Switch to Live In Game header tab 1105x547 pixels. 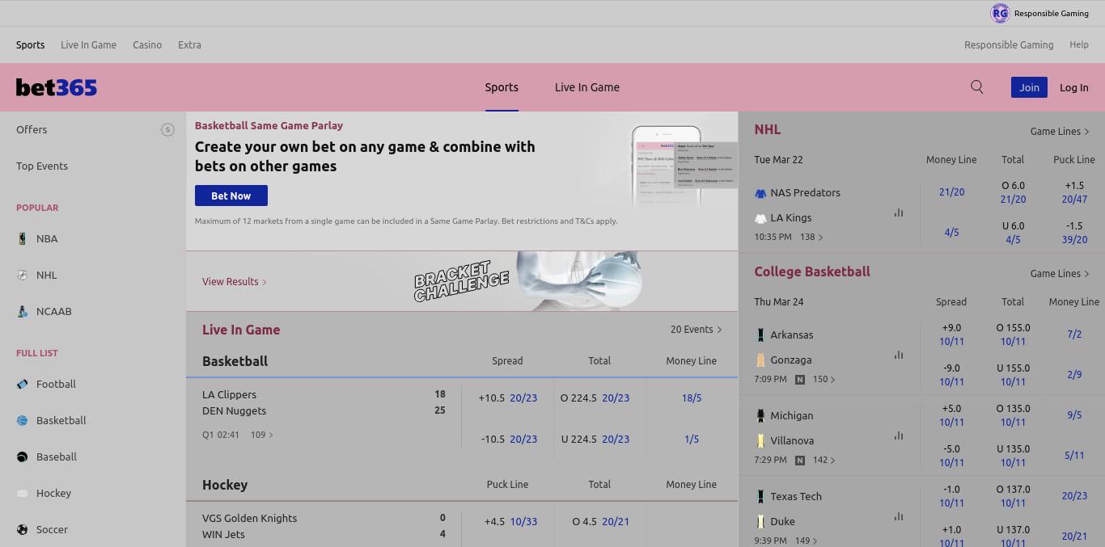(587, 87)
